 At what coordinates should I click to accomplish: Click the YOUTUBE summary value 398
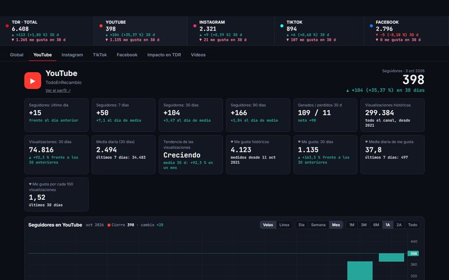click(110, 29)
